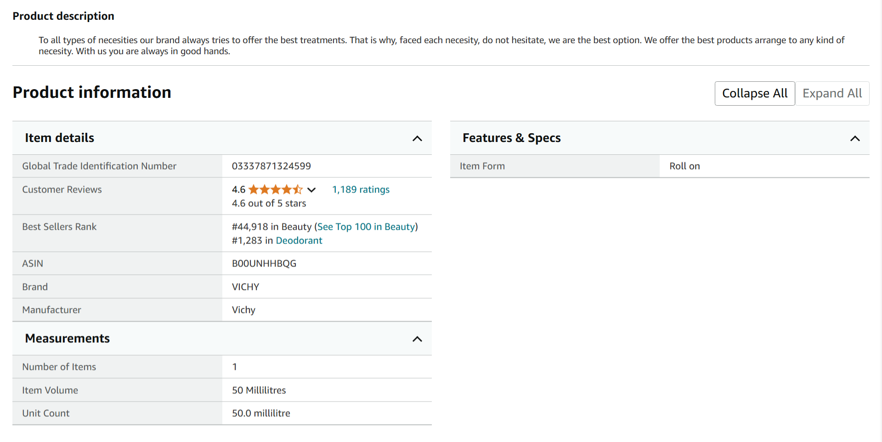The width and height of the screenshot is (882, 442).
Task: Click the ASIN value B00UNHHBQG
Action: tap(264, 263)
